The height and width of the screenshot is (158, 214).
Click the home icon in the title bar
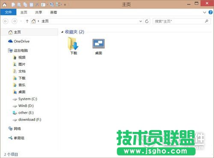(x=5, y=5)
